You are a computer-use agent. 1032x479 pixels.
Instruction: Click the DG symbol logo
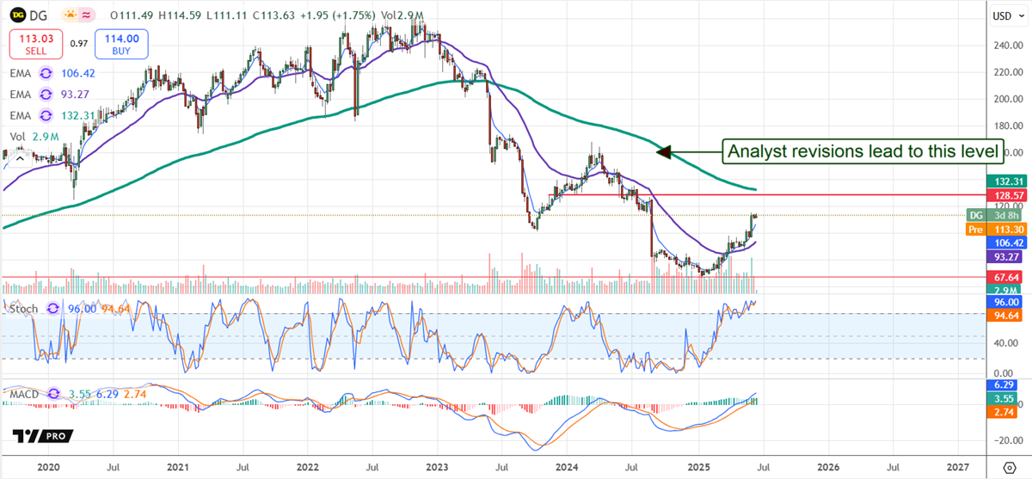click(18, 16)
